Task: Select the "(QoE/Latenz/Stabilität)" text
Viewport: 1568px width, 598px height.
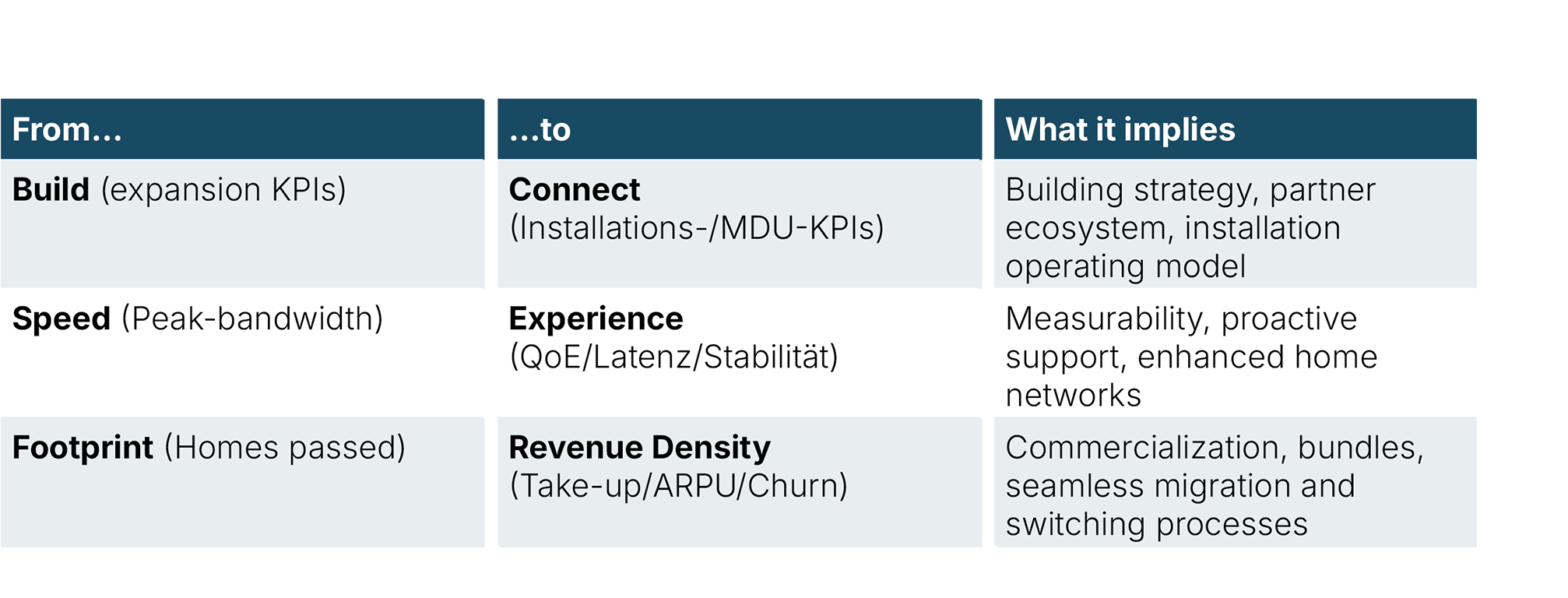Action: 674,357
